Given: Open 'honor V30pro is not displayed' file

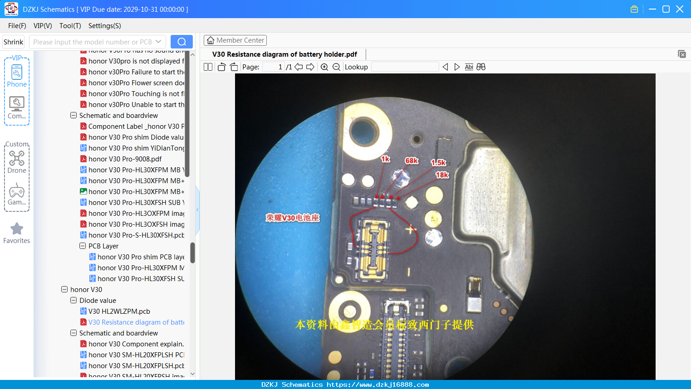Looking at the screenshot, I should pyautogui.click(x=137, y=61).
